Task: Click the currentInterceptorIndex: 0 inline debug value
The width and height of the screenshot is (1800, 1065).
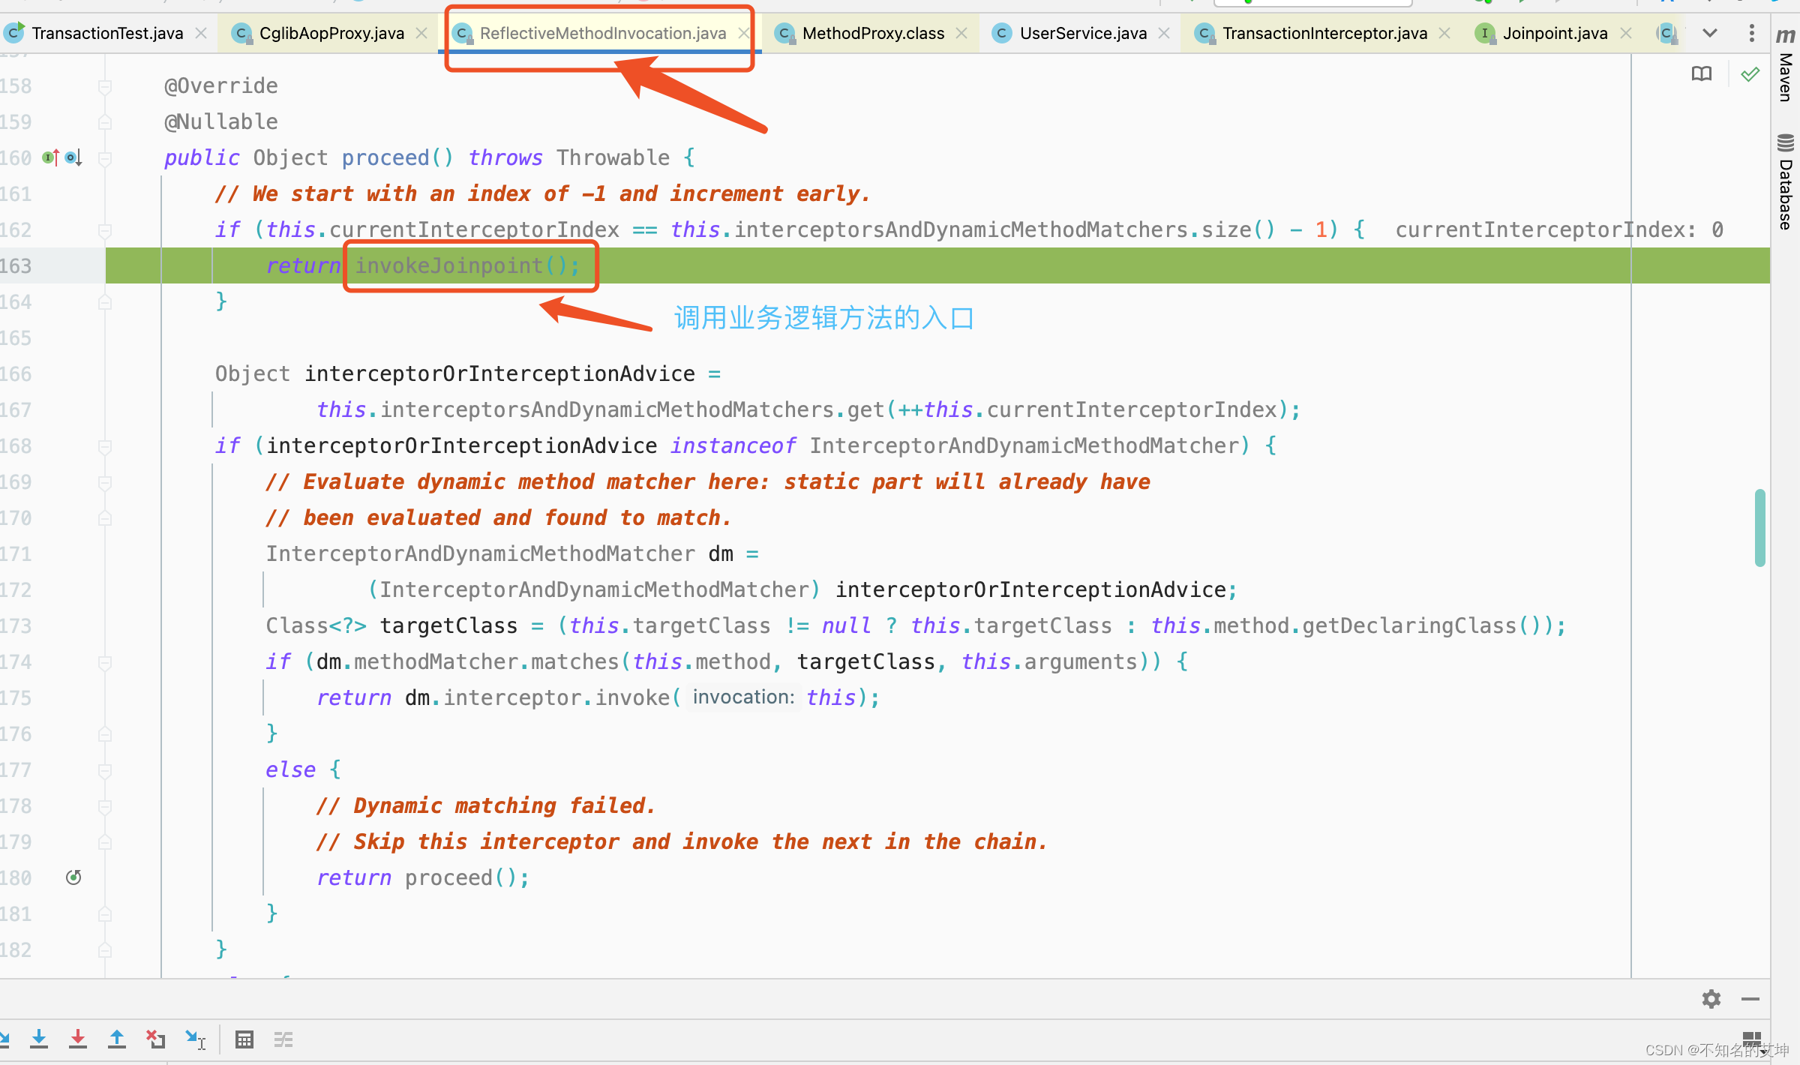Action: pos(1559,229)
